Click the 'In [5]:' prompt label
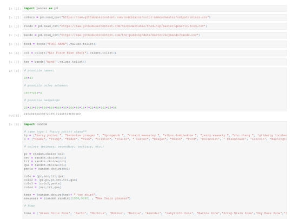Image resolution: width=292 pixels, height=219 pixels. (x=15, y=44)
